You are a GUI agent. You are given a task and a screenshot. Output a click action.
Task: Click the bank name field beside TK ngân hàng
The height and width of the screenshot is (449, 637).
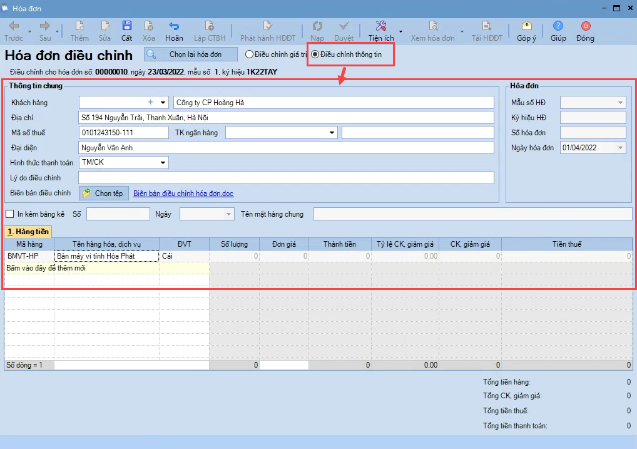(x=417, y=133)
